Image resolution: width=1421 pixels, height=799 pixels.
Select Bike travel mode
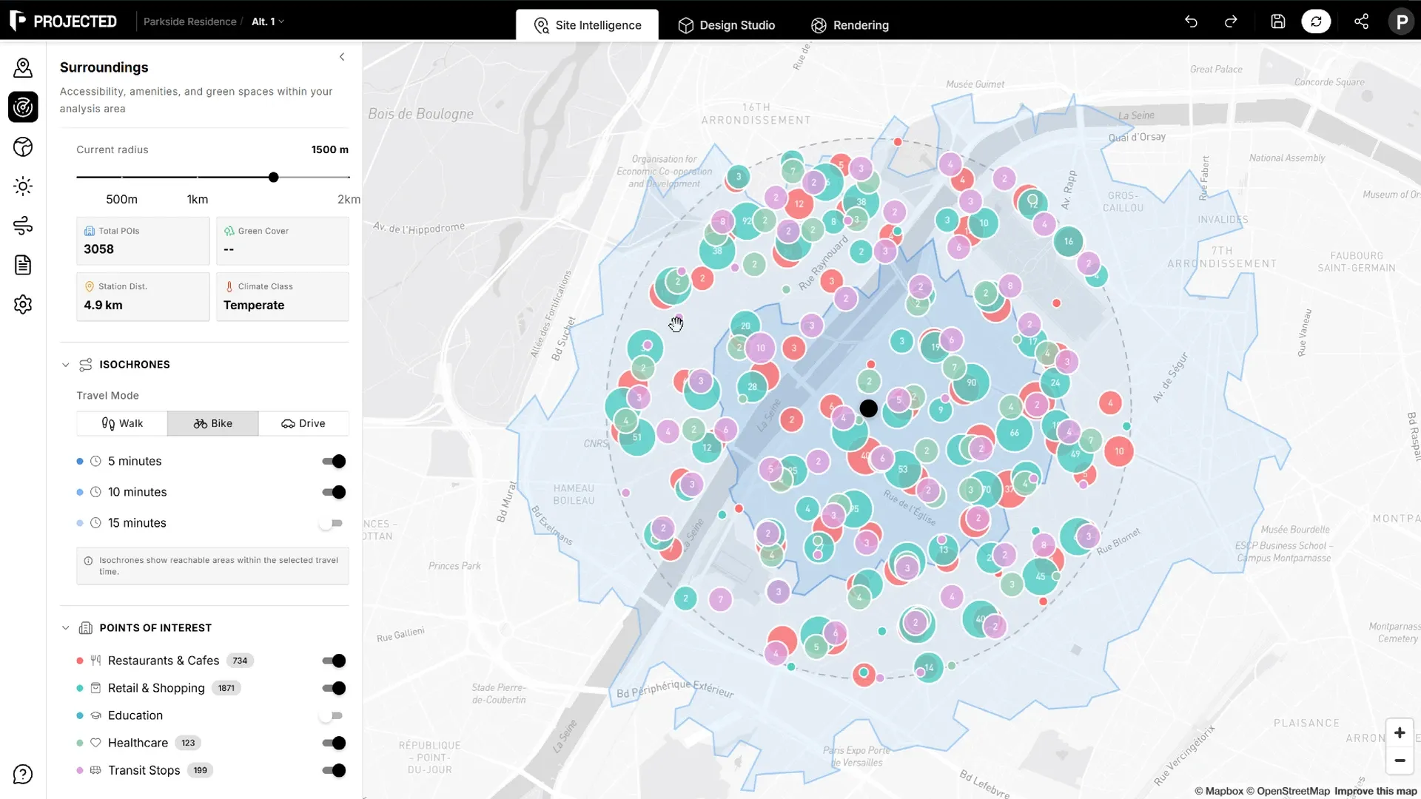[x=213, y=423]
